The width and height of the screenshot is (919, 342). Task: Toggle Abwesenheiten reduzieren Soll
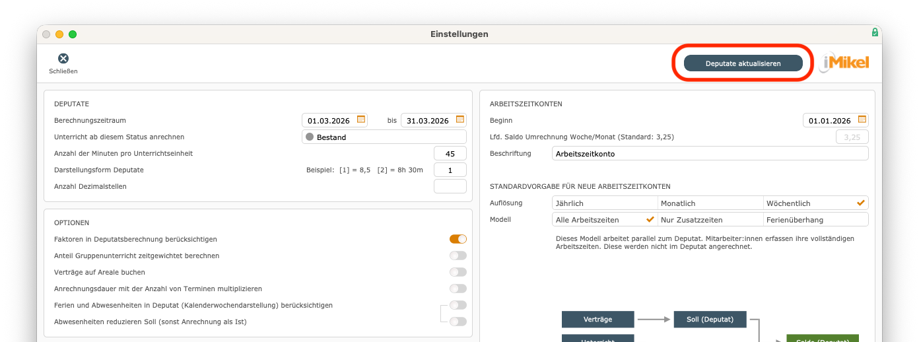coord(458,322)
